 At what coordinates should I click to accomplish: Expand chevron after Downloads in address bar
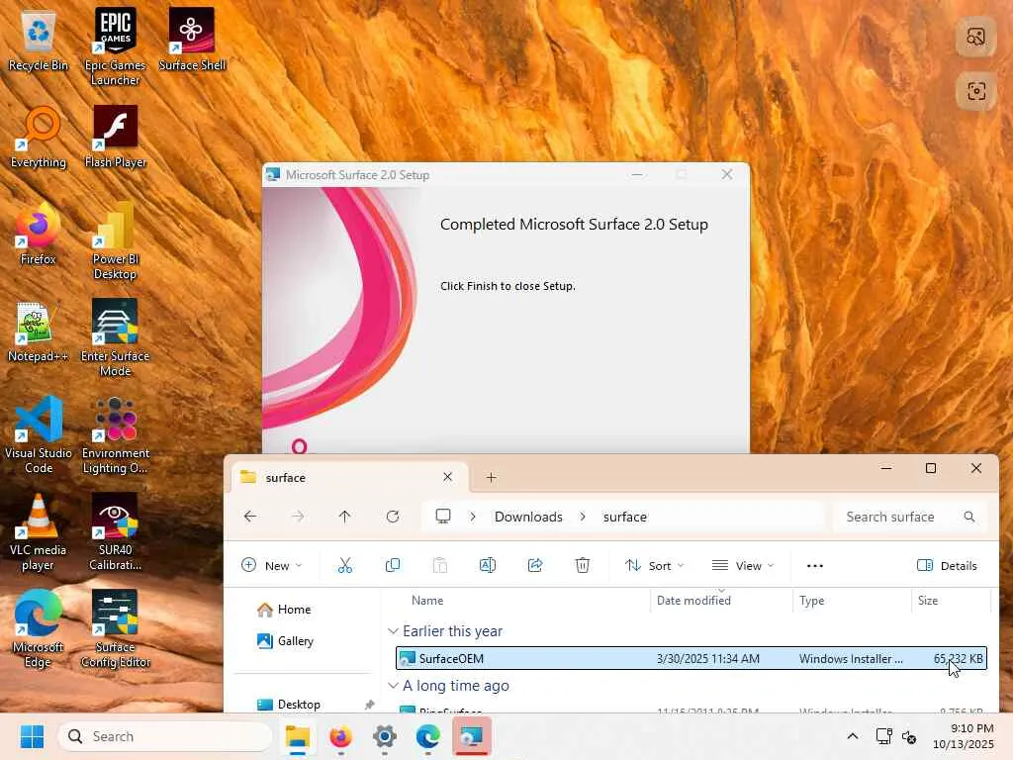click(583, 517)
